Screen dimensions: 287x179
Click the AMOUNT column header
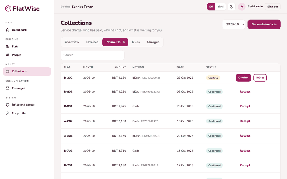120,67
